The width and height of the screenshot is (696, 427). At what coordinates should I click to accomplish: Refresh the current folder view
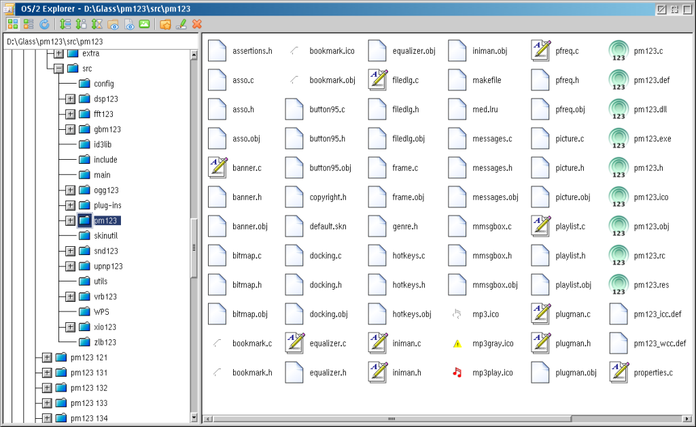point(44,24)
